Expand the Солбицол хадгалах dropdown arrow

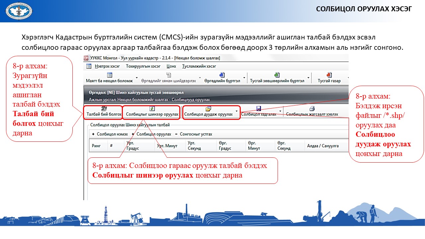[280, 111]
